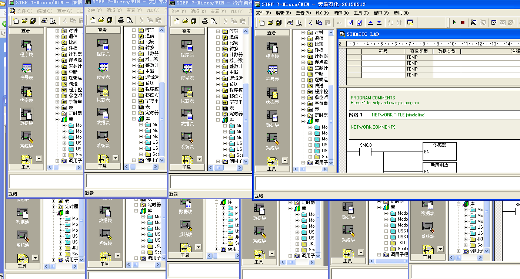Click down arrow of 天津石化 tree scrollbar
Viewport: 520px width, 279px height.
pos(331,163)
